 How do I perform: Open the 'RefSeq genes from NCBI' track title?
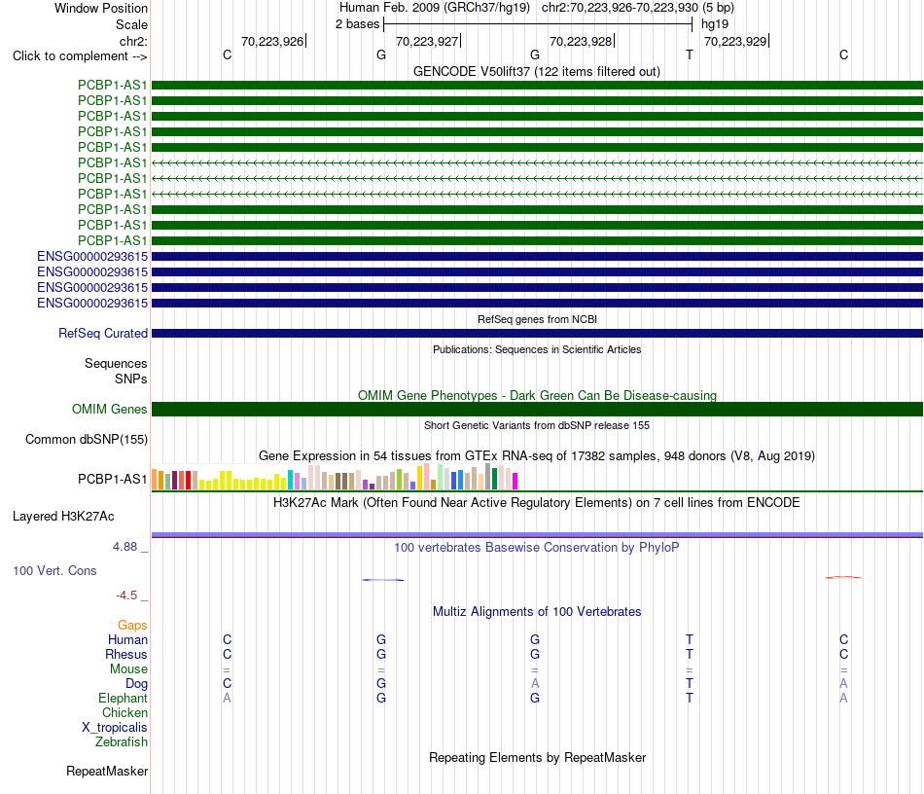coord(537,319)
